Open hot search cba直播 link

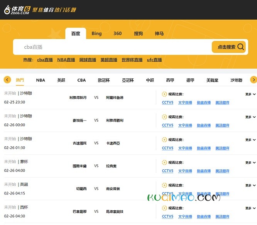[x=45, y=60]
